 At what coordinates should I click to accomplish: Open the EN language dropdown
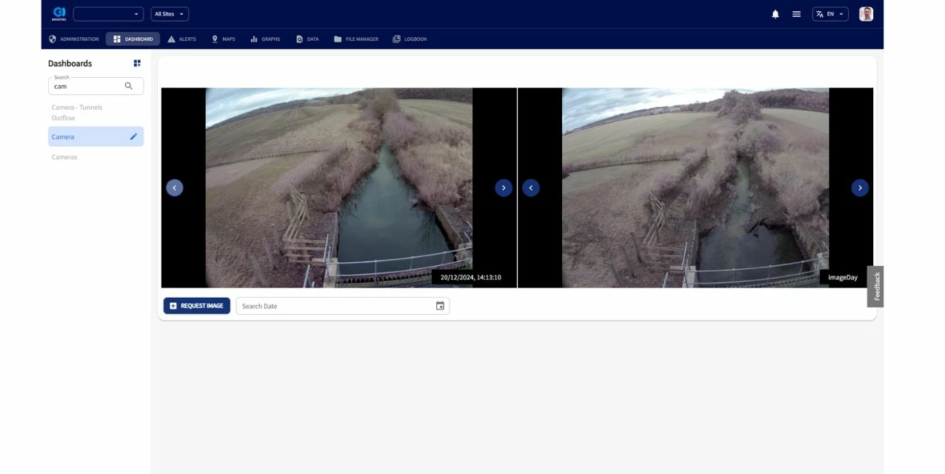[x=829, y=14]
